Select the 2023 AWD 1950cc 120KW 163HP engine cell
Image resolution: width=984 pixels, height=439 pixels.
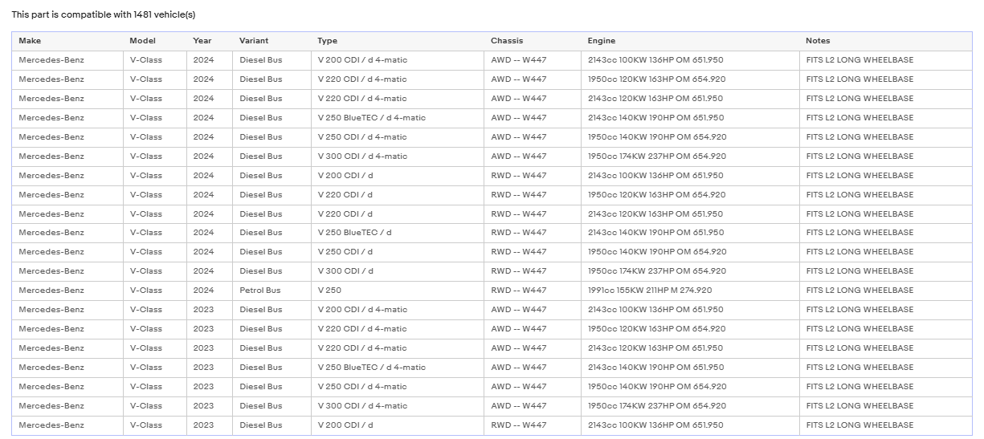tap(690, 329)
